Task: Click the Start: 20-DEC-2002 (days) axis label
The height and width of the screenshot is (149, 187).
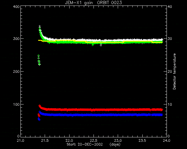Action: 93,144
